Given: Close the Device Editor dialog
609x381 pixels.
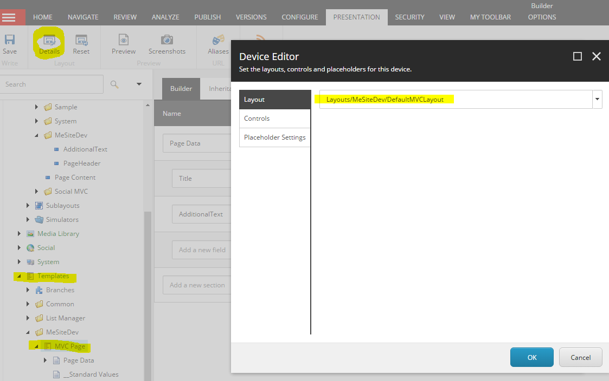Looking at the screenshot, I should pyautogui.click(x=596, y=57).
